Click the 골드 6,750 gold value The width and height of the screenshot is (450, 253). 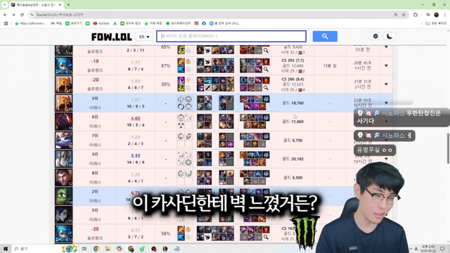pyautogui.click(x=293, y=141)
